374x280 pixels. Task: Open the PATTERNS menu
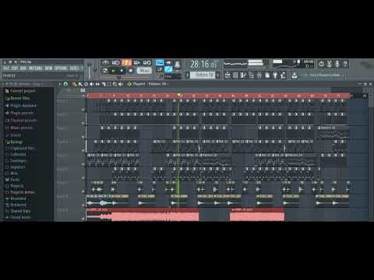coord(36,68)
